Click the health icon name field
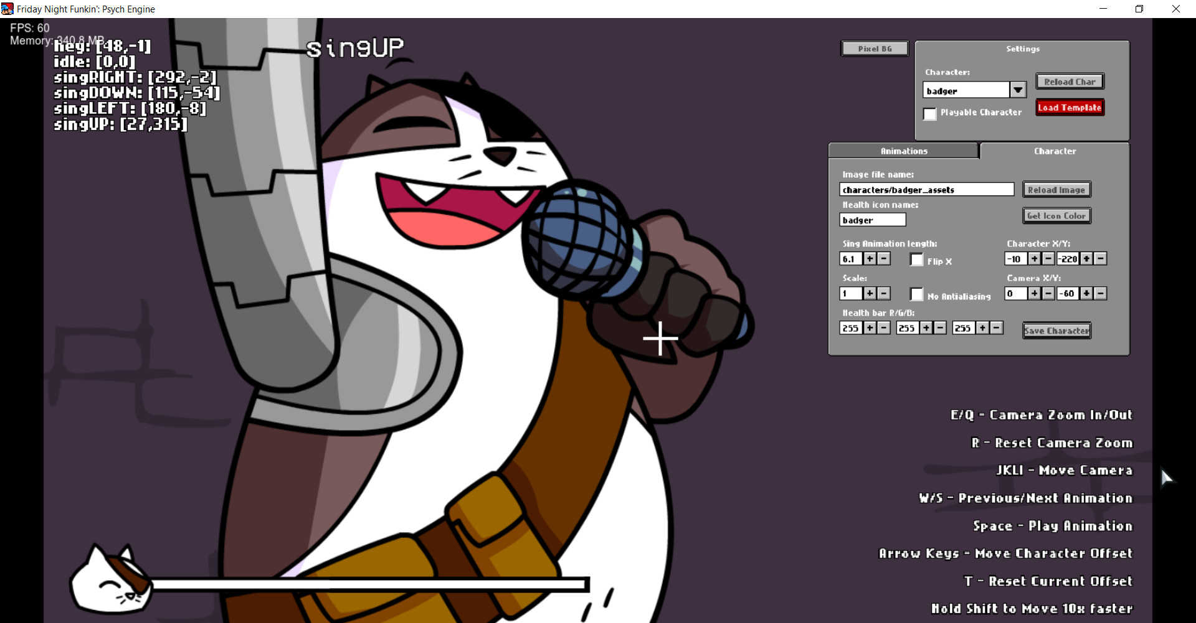1196x623 pixels. [x=871, y=219]
